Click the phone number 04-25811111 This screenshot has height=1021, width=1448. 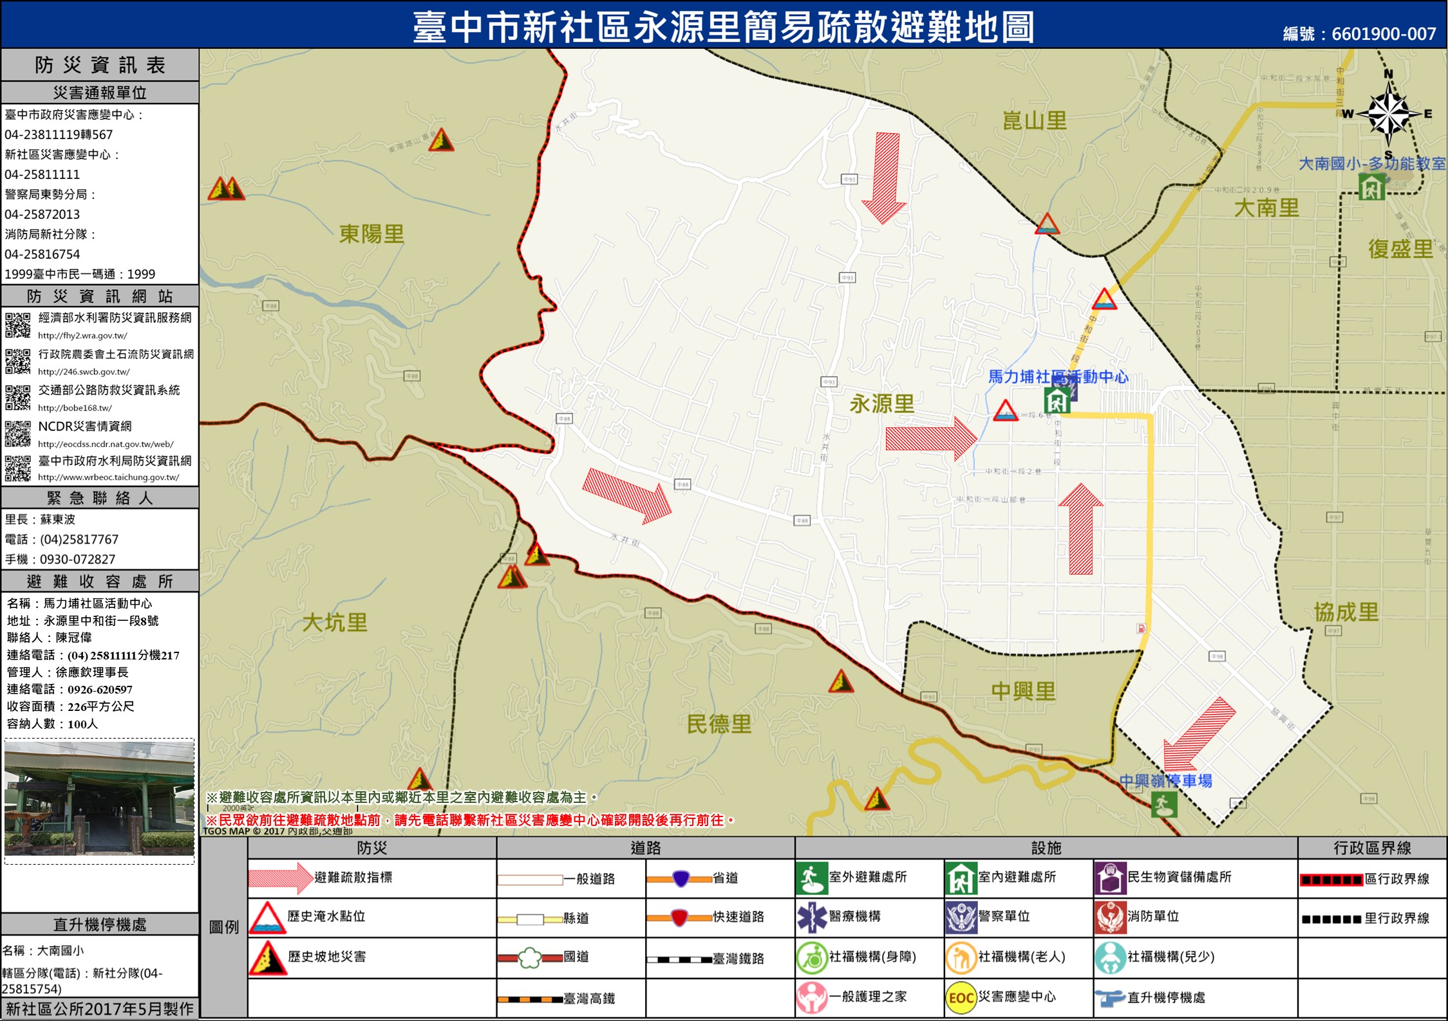[x=42, y=174]
